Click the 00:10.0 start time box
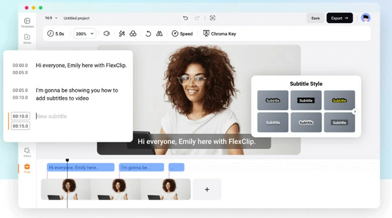 (x=21, y=116)
